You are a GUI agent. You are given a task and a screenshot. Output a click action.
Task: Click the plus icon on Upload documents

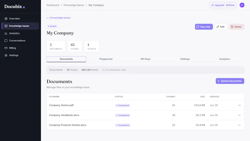[x=218, y=81]
